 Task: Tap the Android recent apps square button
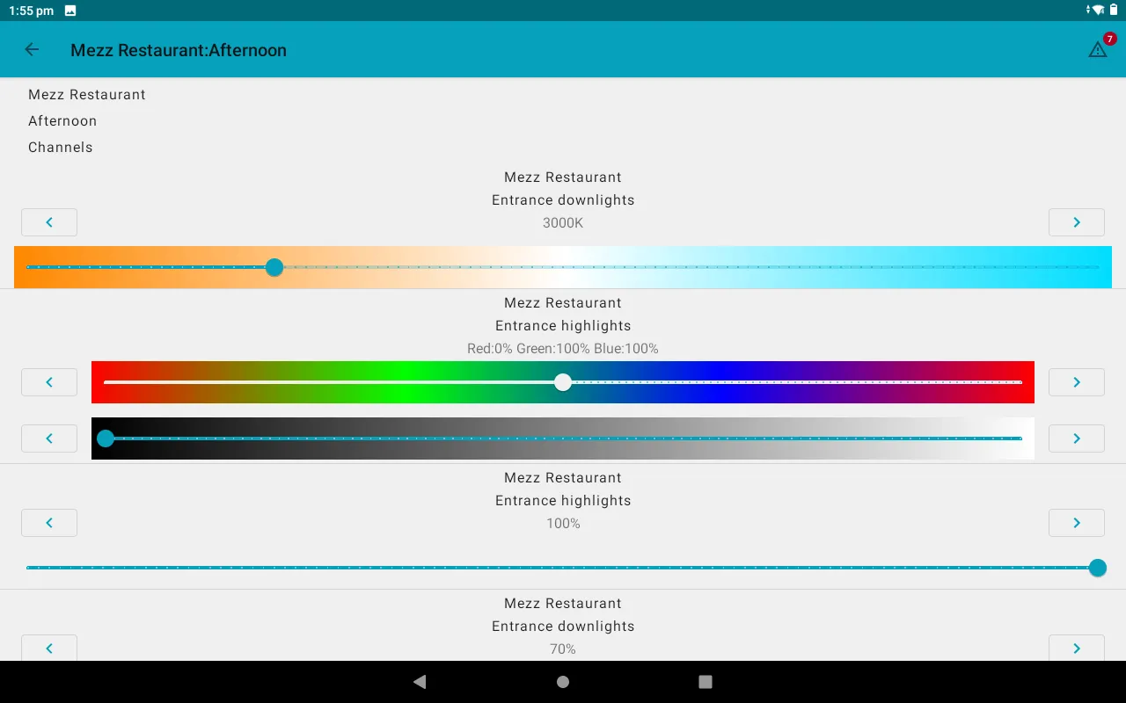coord(705,682)
